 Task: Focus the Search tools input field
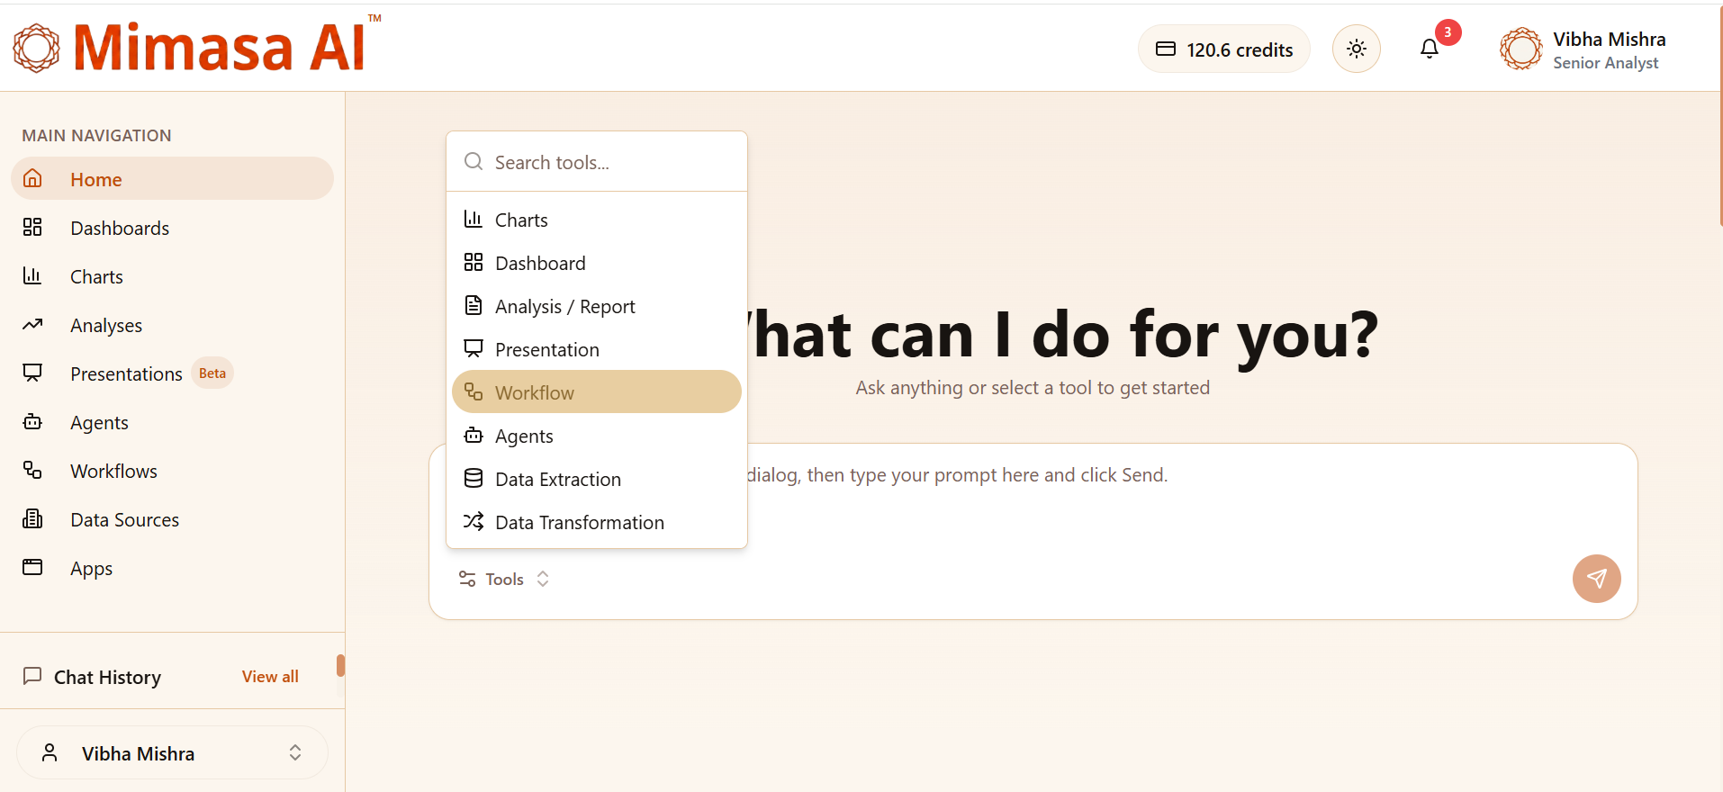coord(596,162)
